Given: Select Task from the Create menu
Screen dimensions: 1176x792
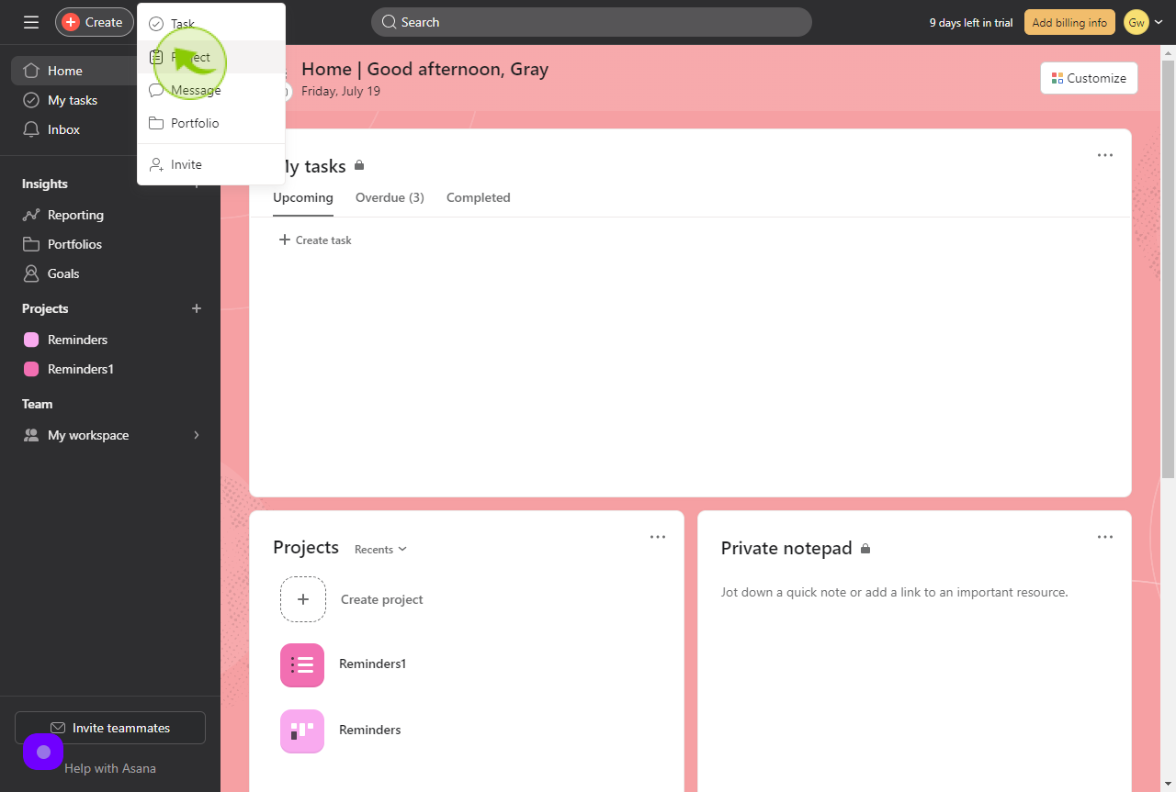Looking at the screenshot, I should [211, 24].
